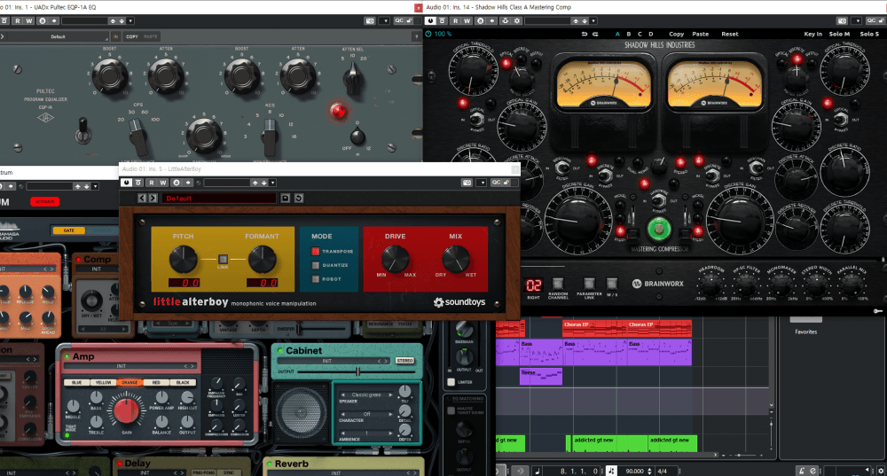Click the redo arrow in Shadow Hills top bar
887x476 pixels.
click(595, 34)
